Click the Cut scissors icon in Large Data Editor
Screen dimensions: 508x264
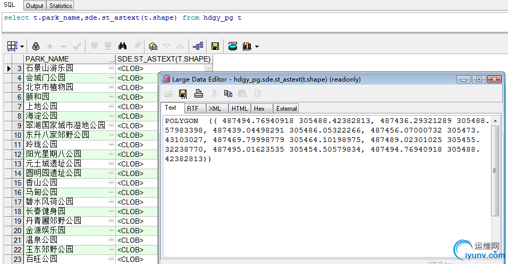point(214,94)
